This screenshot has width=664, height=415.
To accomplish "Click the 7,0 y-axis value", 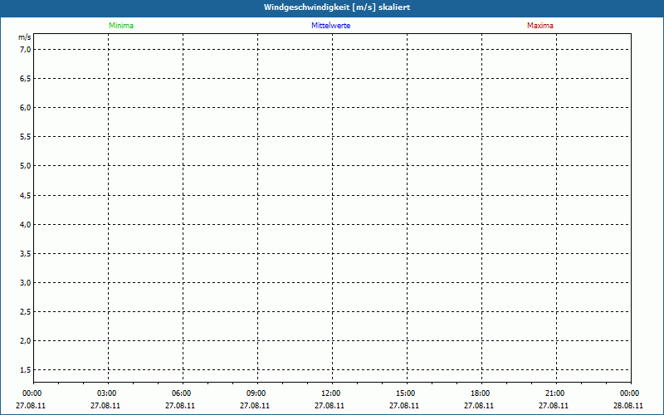I will tap(26, 50).
